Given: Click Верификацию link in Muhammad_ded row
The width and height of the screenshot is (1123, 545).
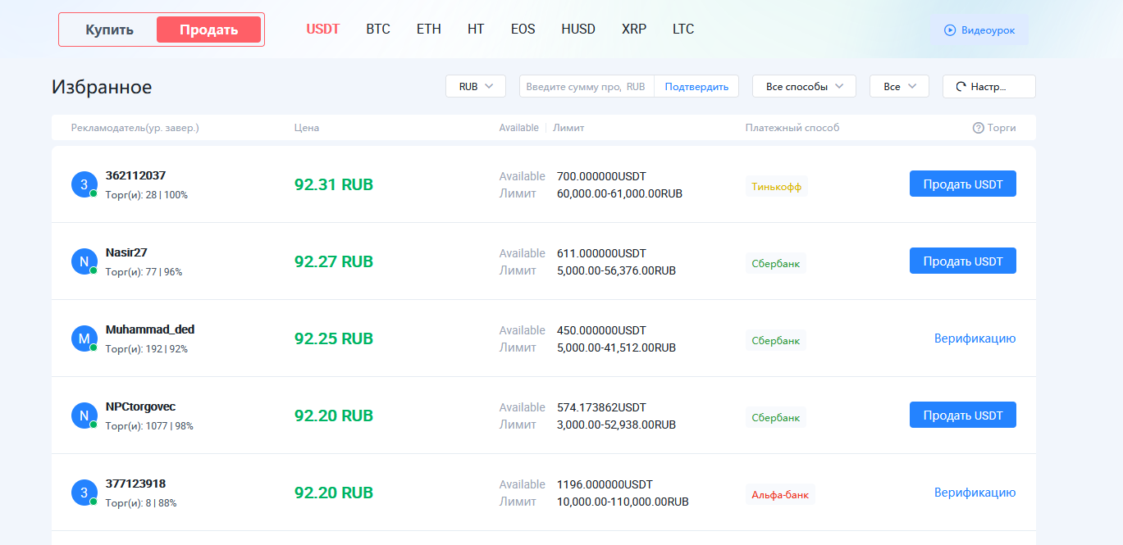Looking at the screenshot, I should pyautogui.click(x=975, y=338).
